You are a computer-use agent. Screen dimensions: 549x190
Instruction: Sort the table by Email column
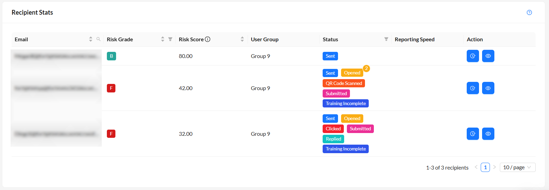coord(90,39)
